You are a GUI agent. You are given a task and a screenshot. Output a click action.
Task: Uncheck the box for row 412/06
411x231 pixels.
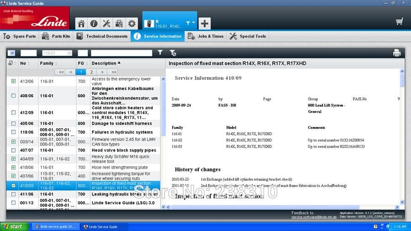tap(13, 81)
